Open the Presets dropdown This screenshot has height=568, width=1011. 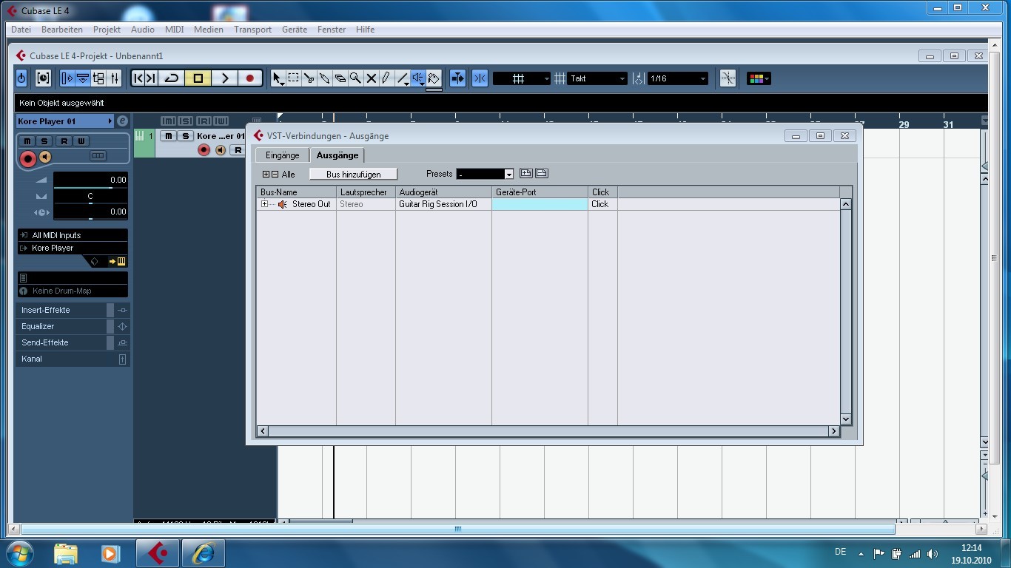click(x=485, y=174)
